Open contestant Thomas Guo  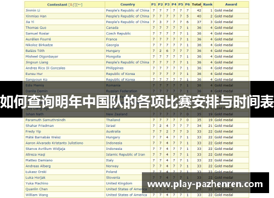[x=36, y=28]
